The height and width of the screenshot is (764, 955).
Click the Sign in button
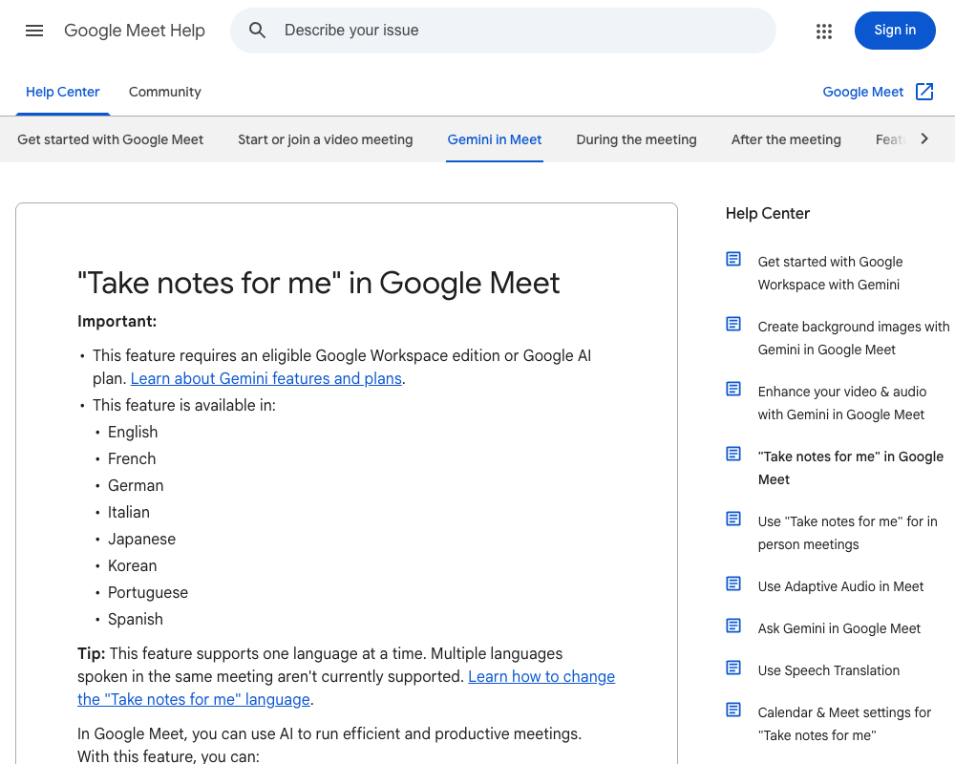[x=895, y=31]
